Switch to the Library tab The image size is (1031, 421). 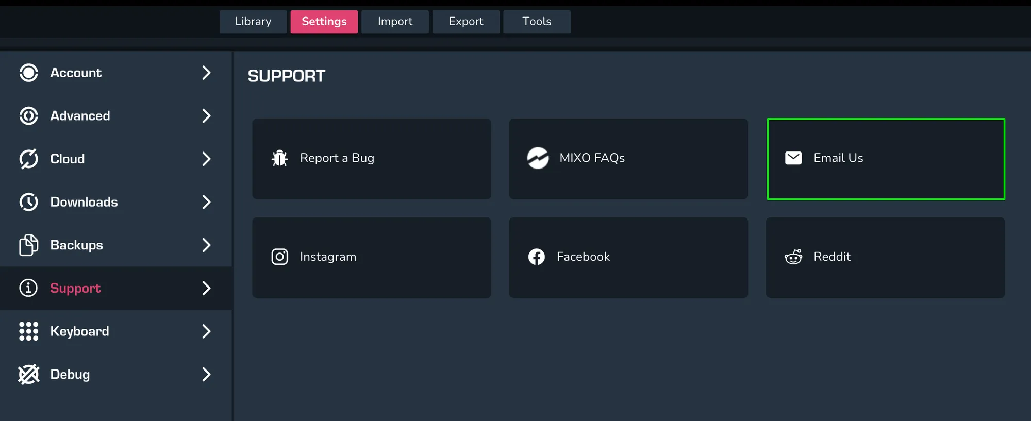pos(253,22)
